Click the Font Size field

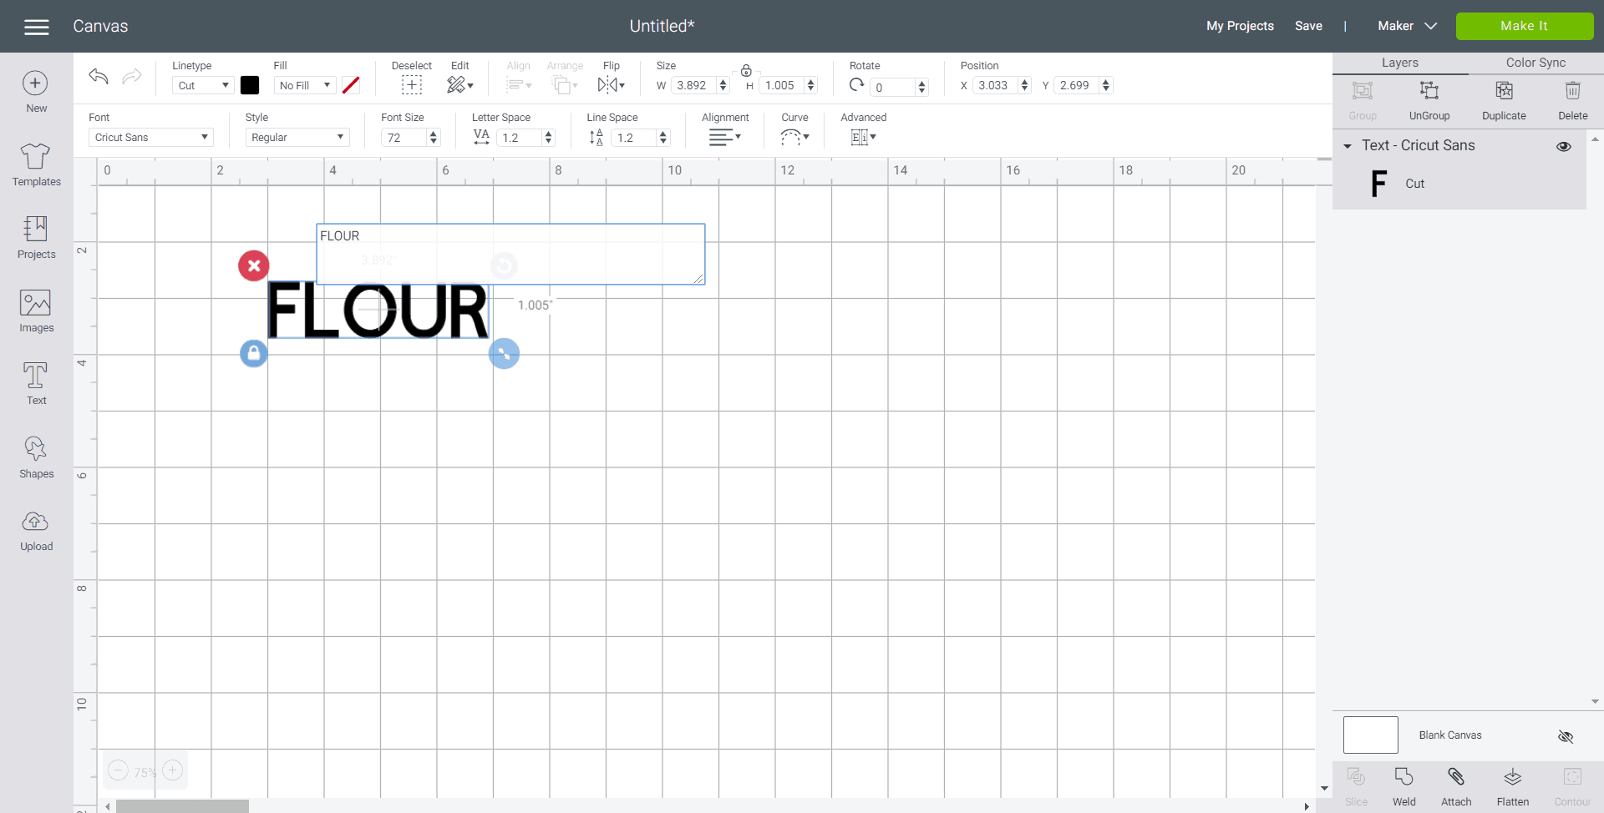coord(404,138)
